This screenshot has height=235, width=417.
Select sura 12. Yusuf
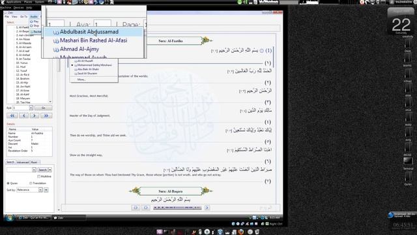coord(22,71)
